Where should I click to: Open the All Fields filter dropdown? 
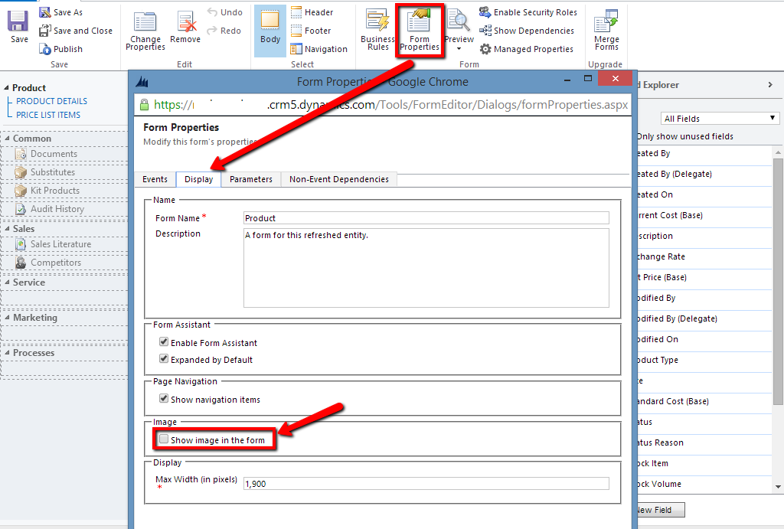(x=720, y=119)
